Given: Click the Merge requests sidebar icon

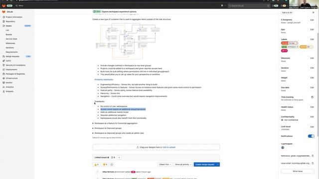Looking at the screenshot, I should pyautogui.click(x=3, y=56).
